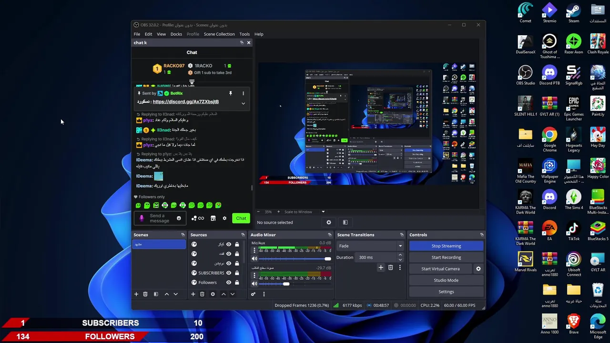
Task: Toggle lock on SUBSCRIBERS source
Action: click(x=237, y=273)
